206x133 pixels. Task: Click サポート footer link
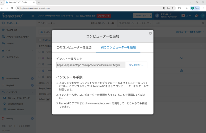[12, 126]
